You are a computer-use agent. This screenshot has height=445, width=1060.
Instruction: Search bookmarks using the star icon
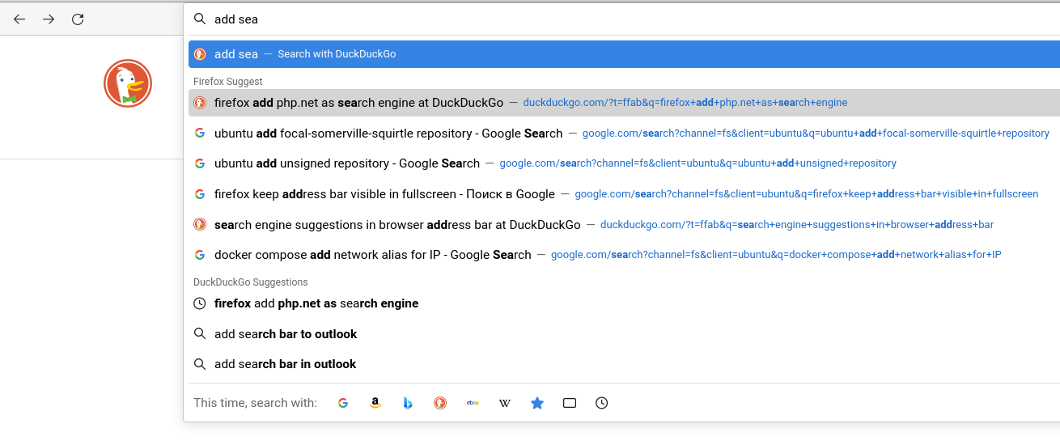pyautogui.click(x=537, y=403)
